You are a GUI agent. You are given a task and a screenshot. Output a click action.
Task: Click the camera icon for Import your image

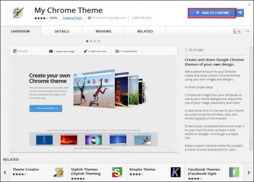click(x=51, y=51)
